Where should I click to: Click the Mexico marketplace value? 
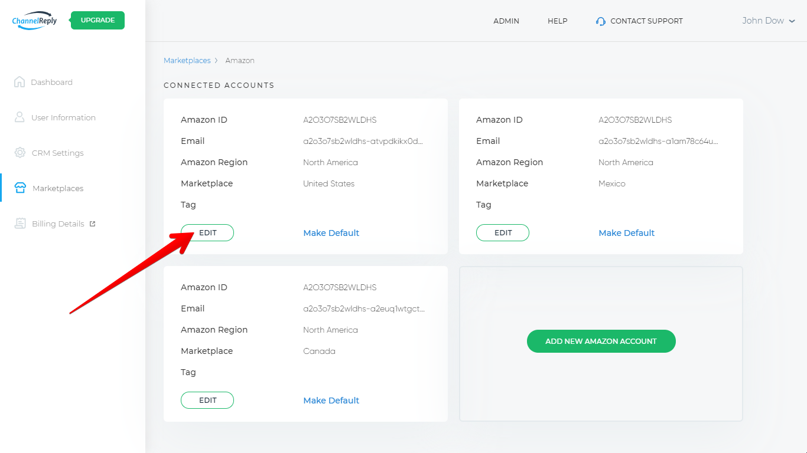[x=612, y=183]
